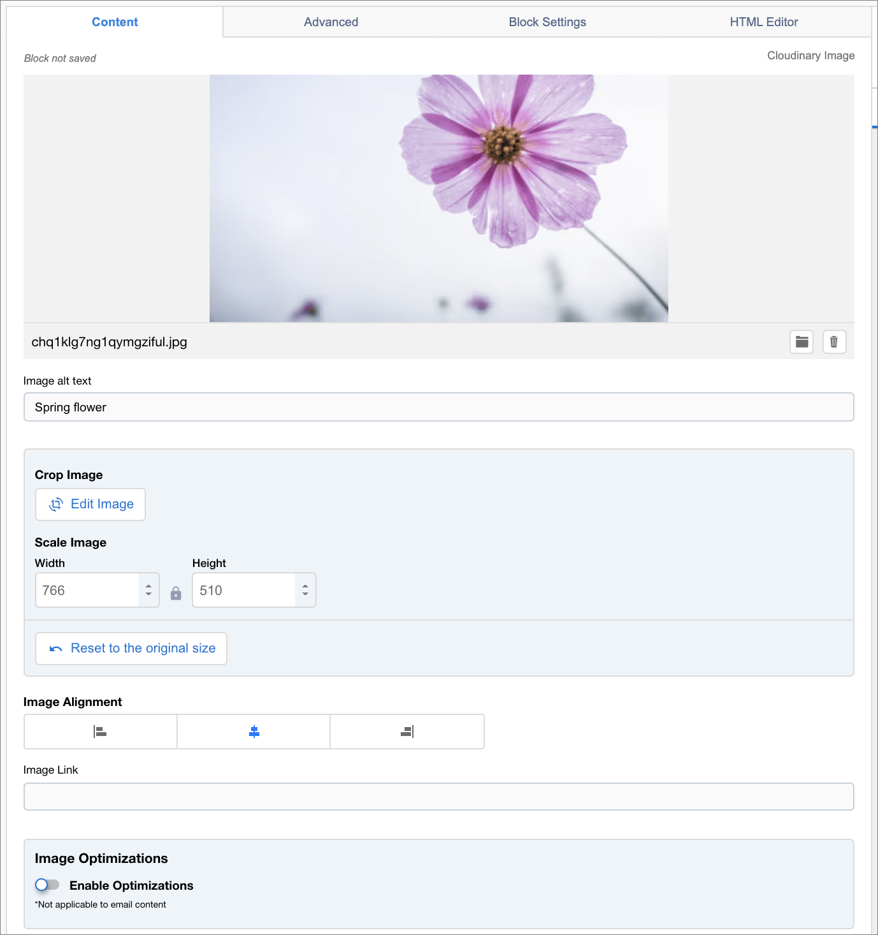The width and height of the screenshot is (878, 935).
Task: Go to the HTML Editor tab
Action: (x=763, y=22)
